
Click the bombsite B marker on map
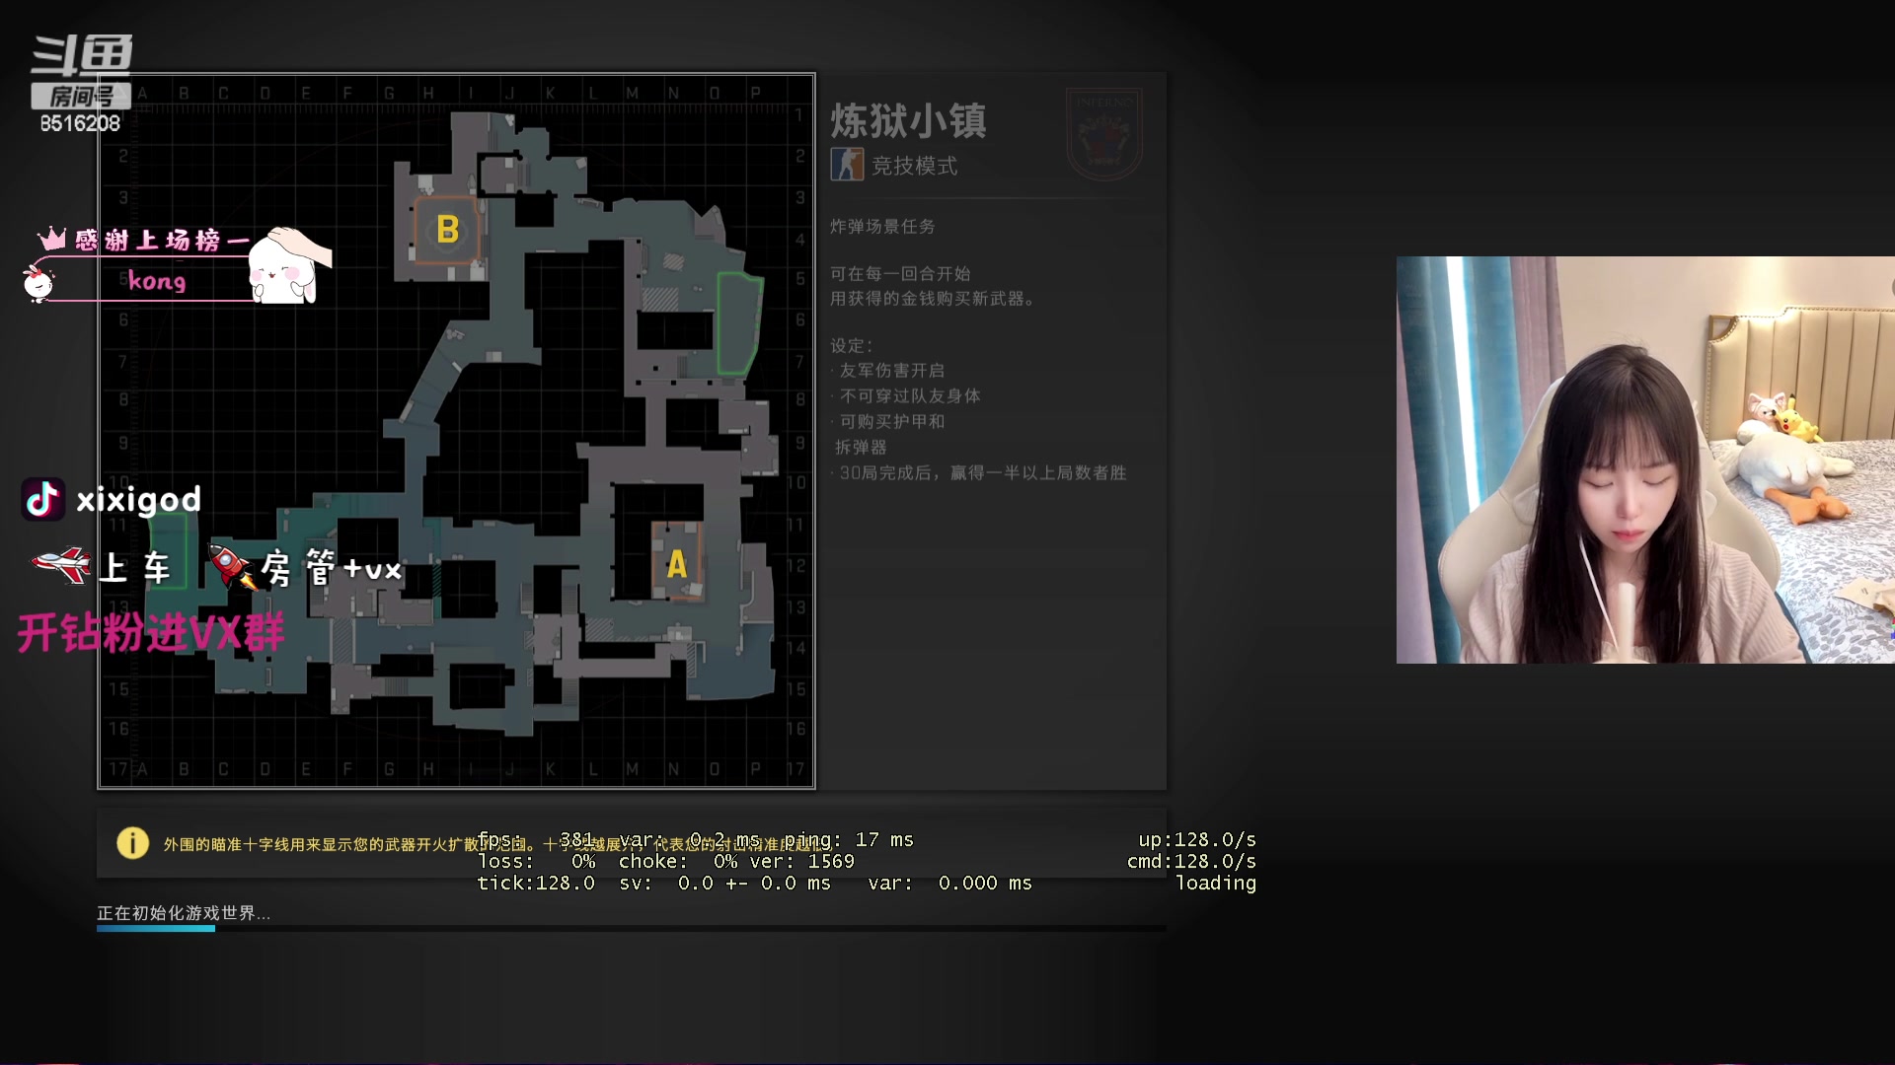point(447,229)
